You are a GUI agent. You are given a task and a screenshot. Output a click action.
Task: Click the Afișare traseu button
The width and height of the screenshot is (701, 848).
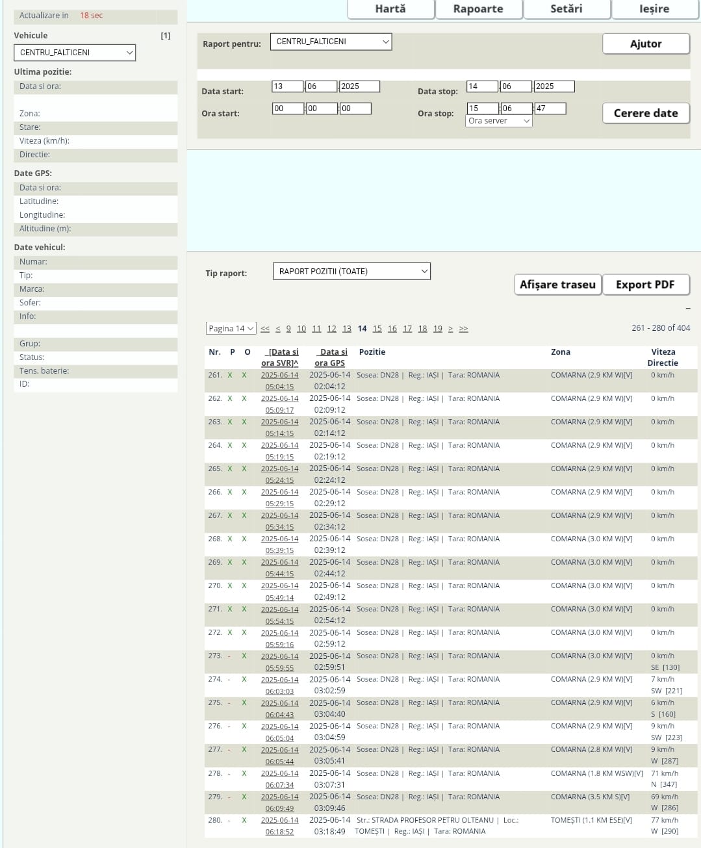(x=557, y=285)
